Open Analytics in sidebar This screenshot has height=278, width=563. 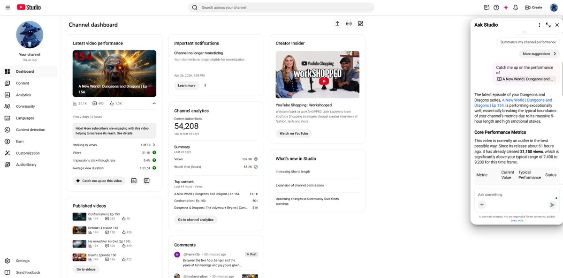[x=29, y=95]
